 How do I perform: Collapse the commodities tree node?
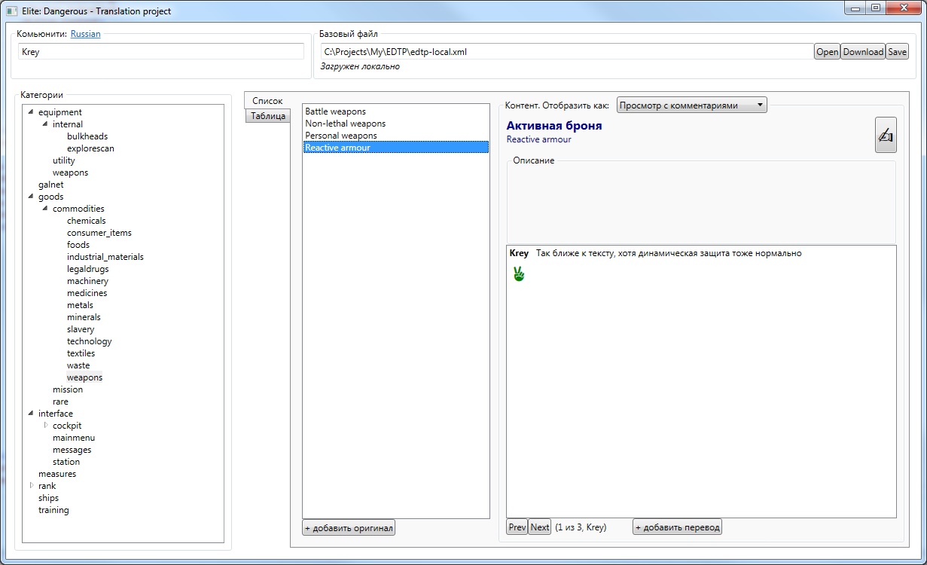tap(44, 209)
